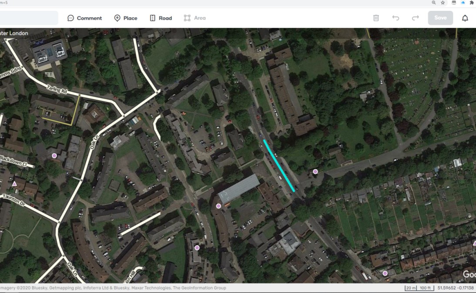This screenshot has height=293, width=476.
Task: Click the browser zoom magnifier icon
Action: tap(434, 3)
